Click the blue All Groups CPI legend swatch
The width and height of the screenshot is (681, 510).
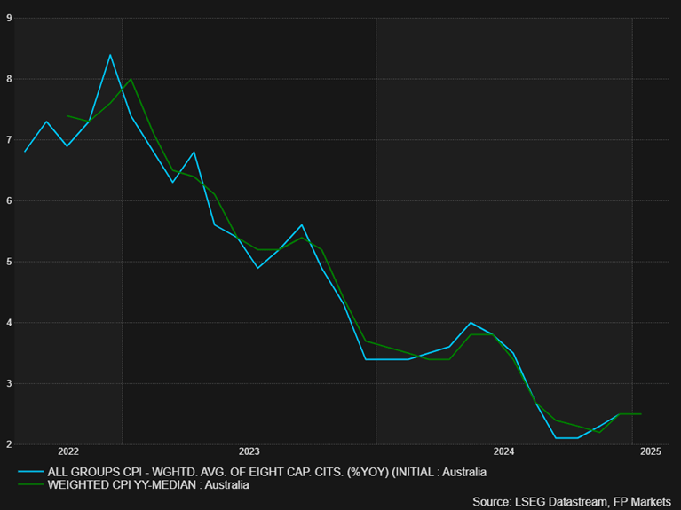pyautogui.click(x=31, y=472)
